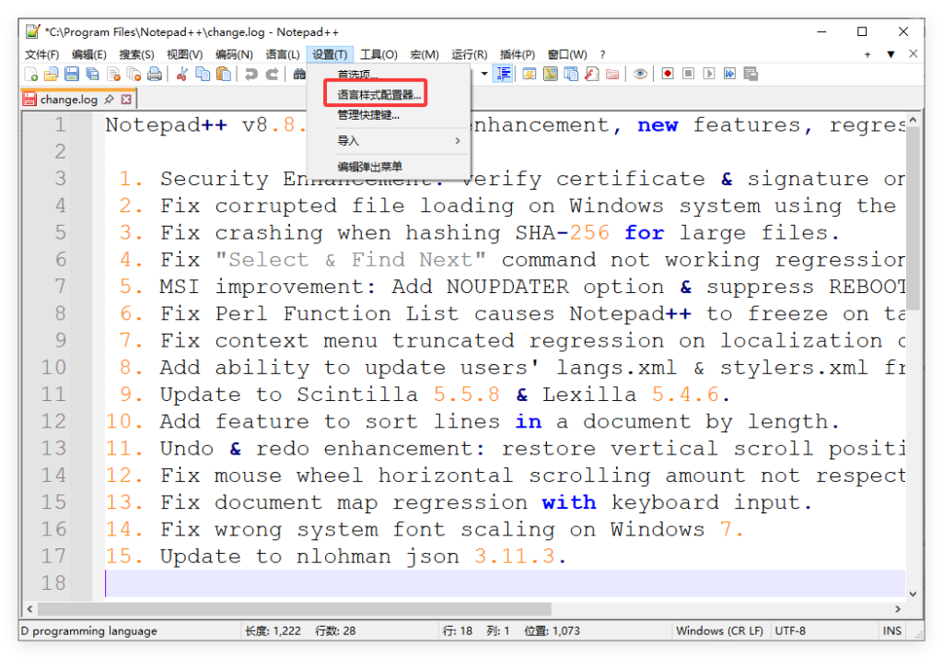This screenshot has height=659, width=943.
Task: Open the user-defined language dialog icon
Action: click(530, 74)
